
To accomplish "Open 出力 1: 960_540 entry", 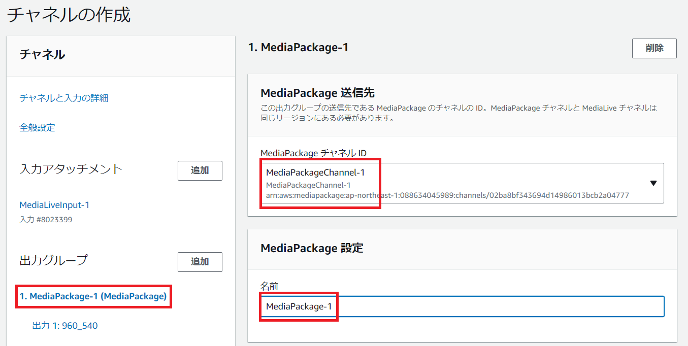I will coord(65,326).
